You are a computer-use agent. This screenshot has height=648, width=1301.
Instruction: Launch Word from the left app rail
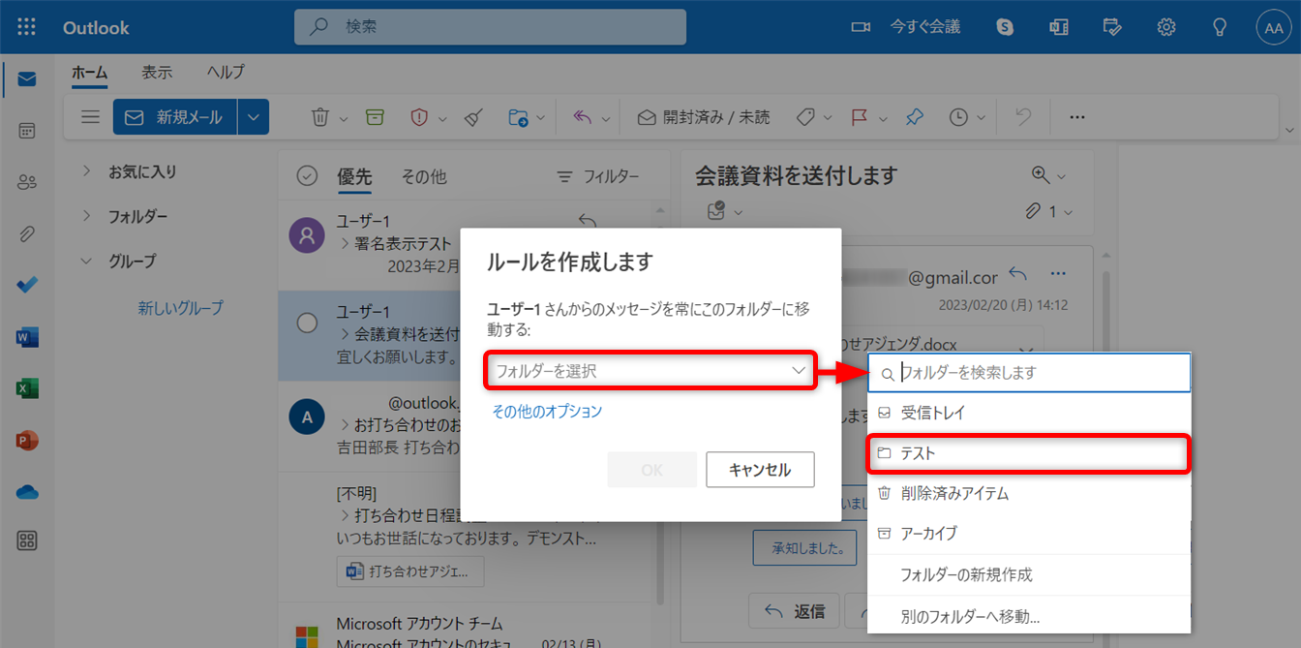click(x=27, y=337)
